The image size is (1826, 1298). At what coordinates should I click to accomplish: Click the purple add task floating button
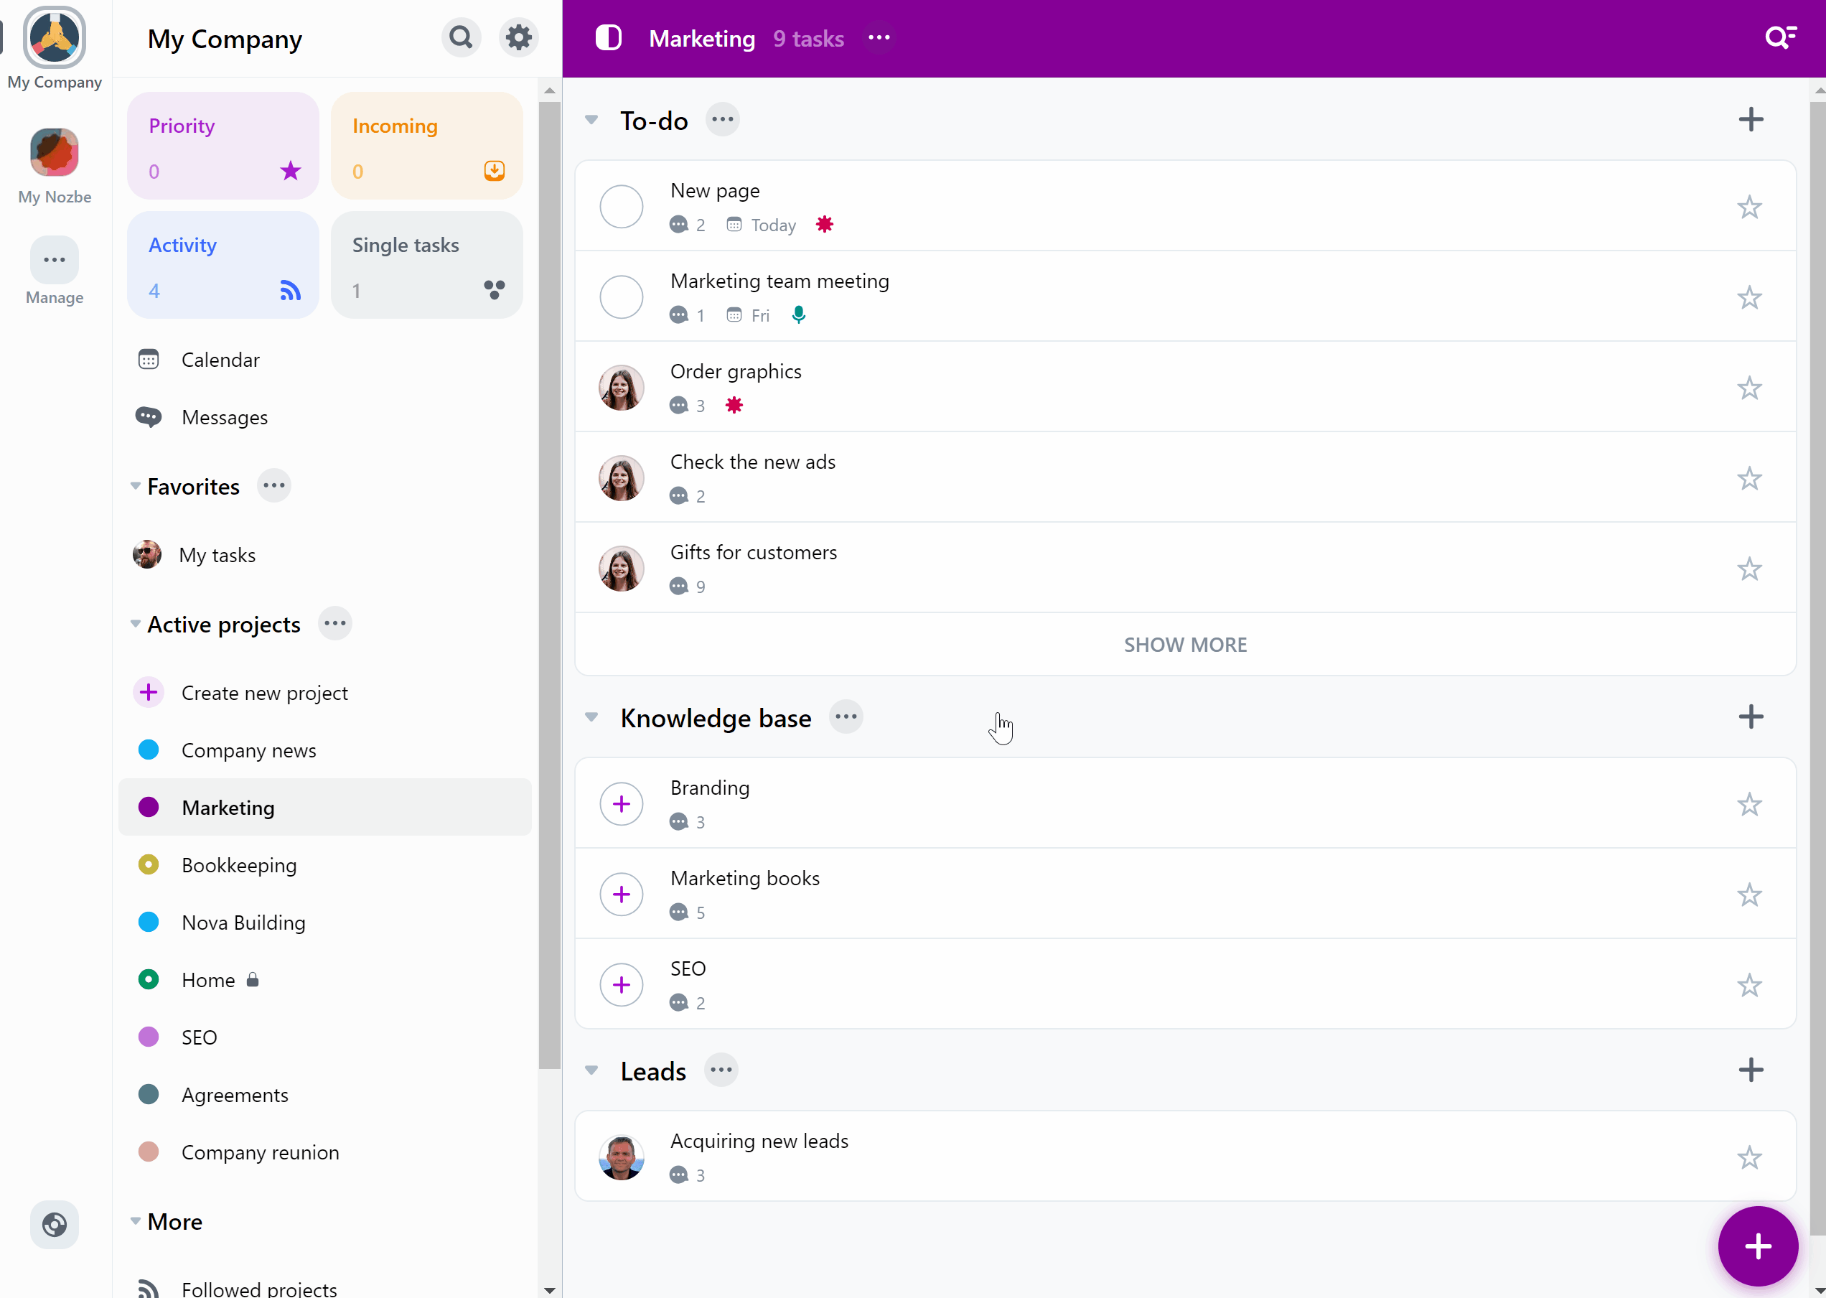1756,1246
